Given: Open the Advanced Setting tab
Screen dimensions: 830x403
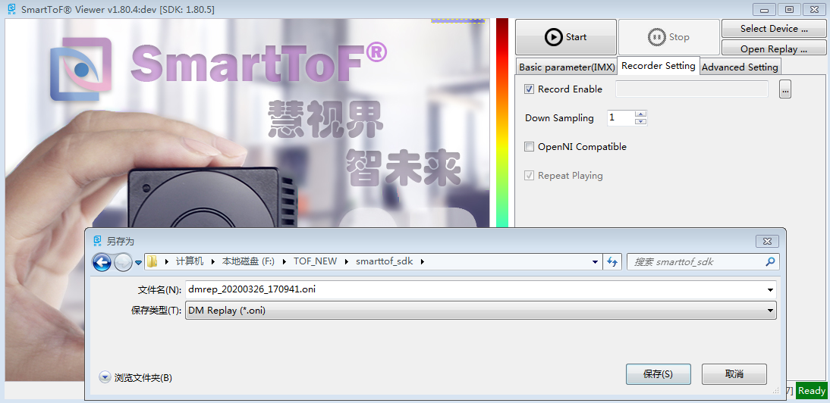Looking at the screenshot, I should pos(740,67).
